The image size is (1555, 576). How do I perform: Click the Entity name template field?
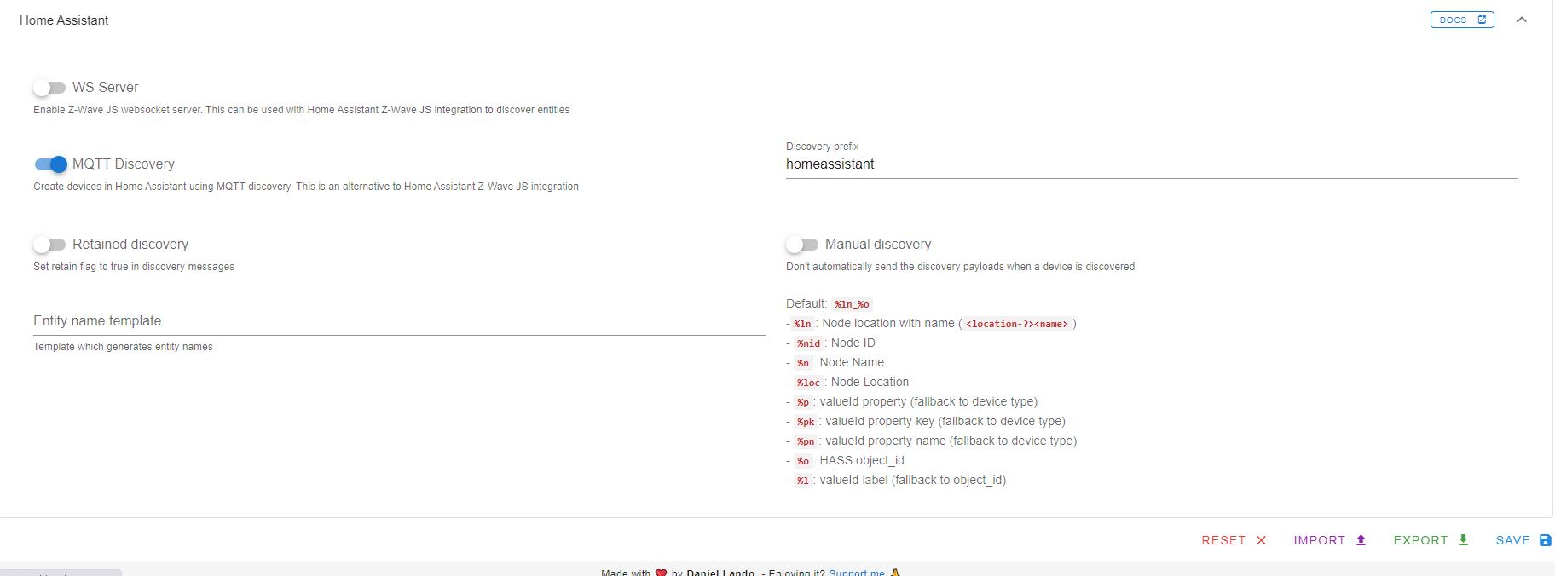(399, 321)
